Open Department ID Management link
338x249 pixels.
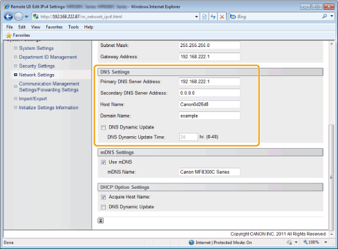(x=48, y=57)
